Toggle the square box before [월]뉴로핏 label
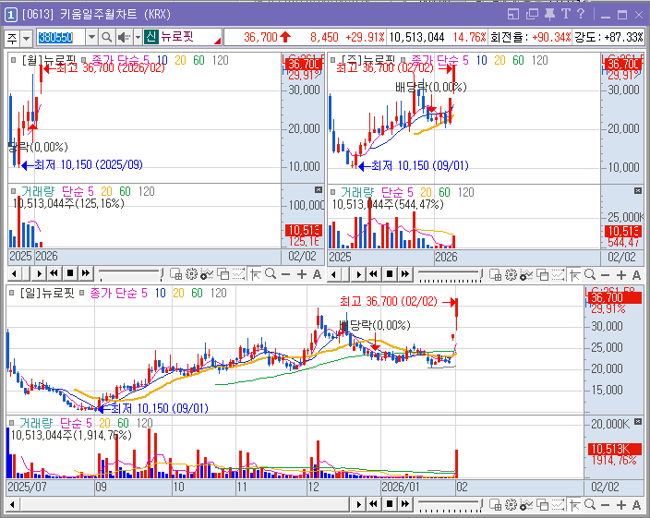 (x=13, y=60)
